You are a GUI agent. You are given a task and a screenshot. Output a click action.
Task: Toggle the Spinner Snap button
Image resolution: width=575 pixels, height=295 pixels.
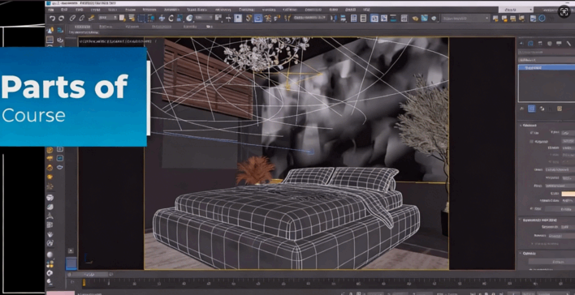coord(277,18)
